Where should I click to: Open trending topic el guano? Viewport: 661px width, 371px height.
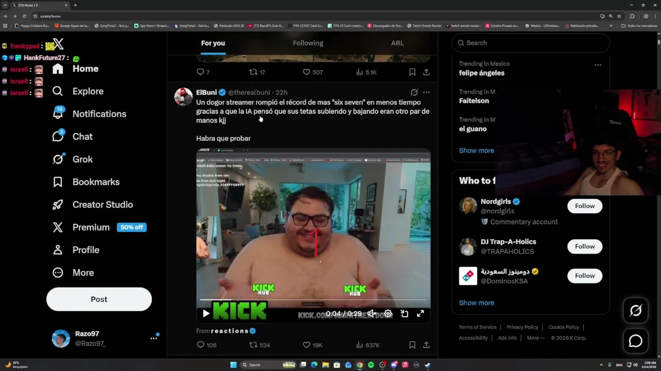pyautogui.click(x=473, y=129)
